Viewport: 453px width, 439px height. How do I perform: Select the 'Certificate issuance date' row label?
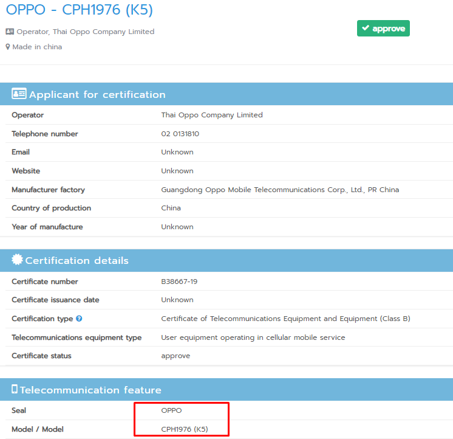click(x=55, y=300)
